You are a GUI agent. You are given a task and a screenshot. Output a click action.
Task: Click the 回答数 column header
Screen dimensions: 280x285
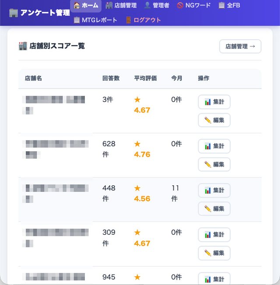[x=111, y=78]
